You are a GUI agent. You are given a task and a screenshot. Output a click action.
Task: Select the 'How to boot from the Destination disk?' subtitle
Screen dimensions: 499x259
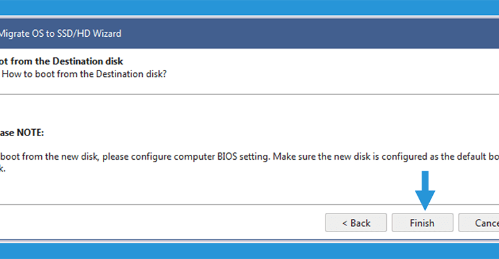click(x=84, y=74)
